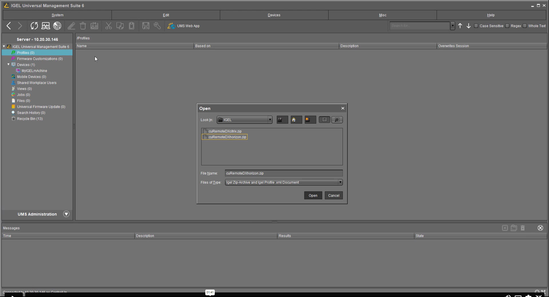Viewport: 549px width, 297px height.
Task: Click search previous up arrow
Action: tap(460, 26)
